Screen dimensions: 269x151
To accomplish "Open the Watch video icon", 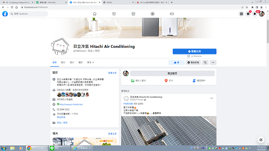I will tap(114, 14).
